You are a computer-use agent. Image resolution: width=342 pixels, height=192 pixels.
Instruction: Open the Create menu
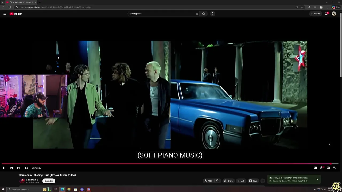315,14
